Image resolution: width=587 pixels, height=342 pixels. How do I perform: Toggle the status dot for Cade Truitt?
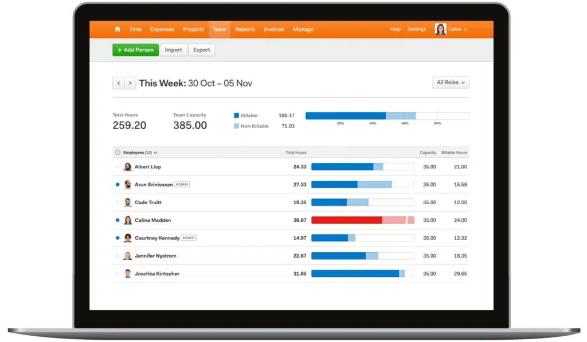pyautogui.click(x=118, y=202)
